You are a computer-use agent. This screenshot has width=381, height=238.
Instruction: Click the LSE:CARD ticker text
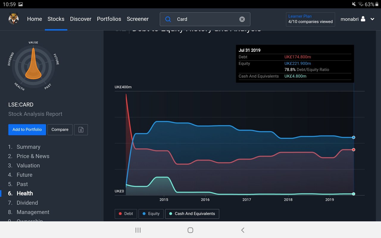coord(21,105)
